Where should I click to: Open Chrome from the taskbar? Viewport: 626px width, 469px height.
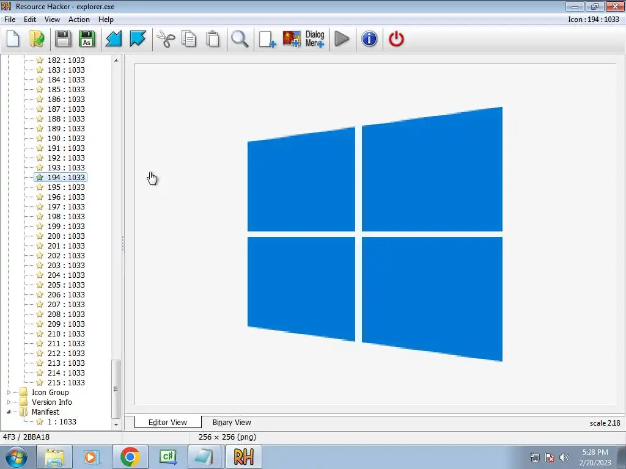coord(130,457)
